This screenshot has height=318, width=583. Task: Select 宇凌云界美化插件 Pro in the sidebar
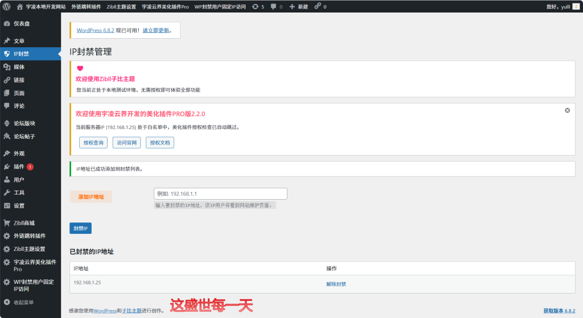[x=35, y=265]
